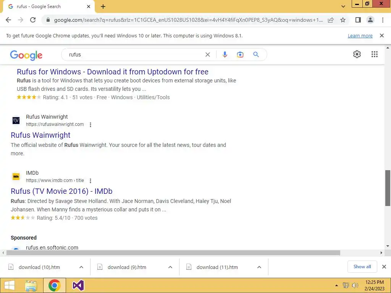Expand options for download (11).htm
391x293 pixels.
point(259,267)
